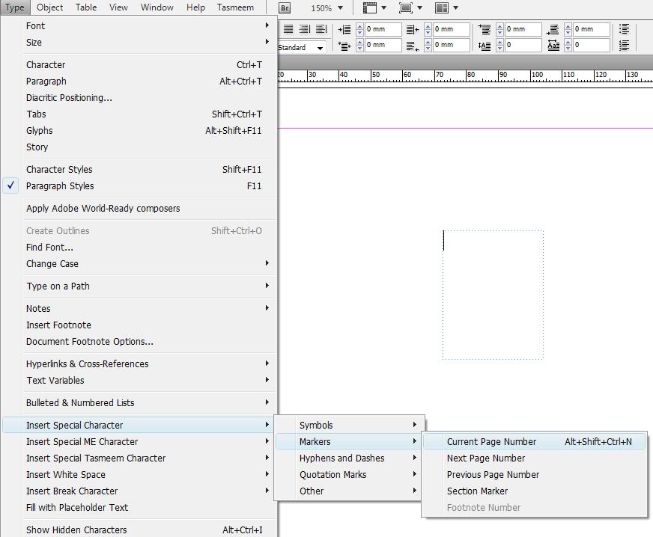Click the Space After value field
Image resolution: width=653 pixels, height=537 pixels.
(592, 29)
